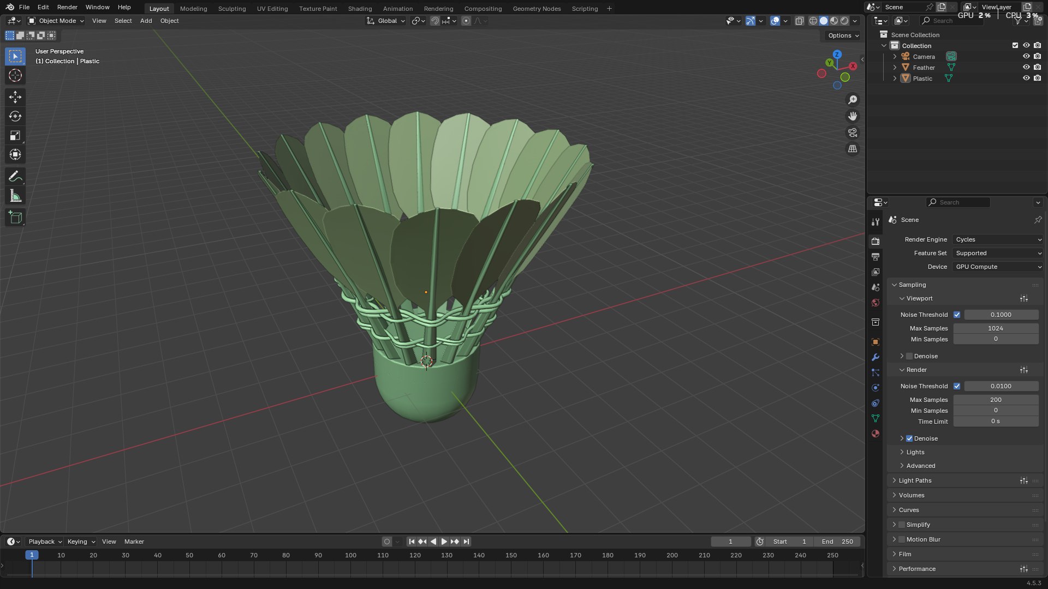
Task: Select the Transform tool
Action: point(15,154)
